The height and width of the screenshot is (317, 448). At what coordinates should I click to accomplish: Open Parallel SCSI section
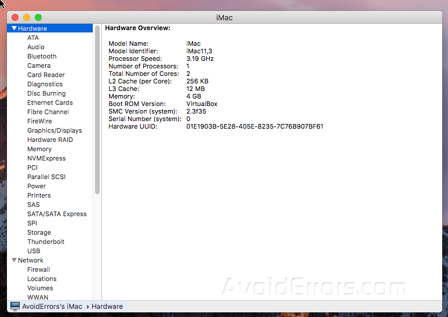click(46, 177)
